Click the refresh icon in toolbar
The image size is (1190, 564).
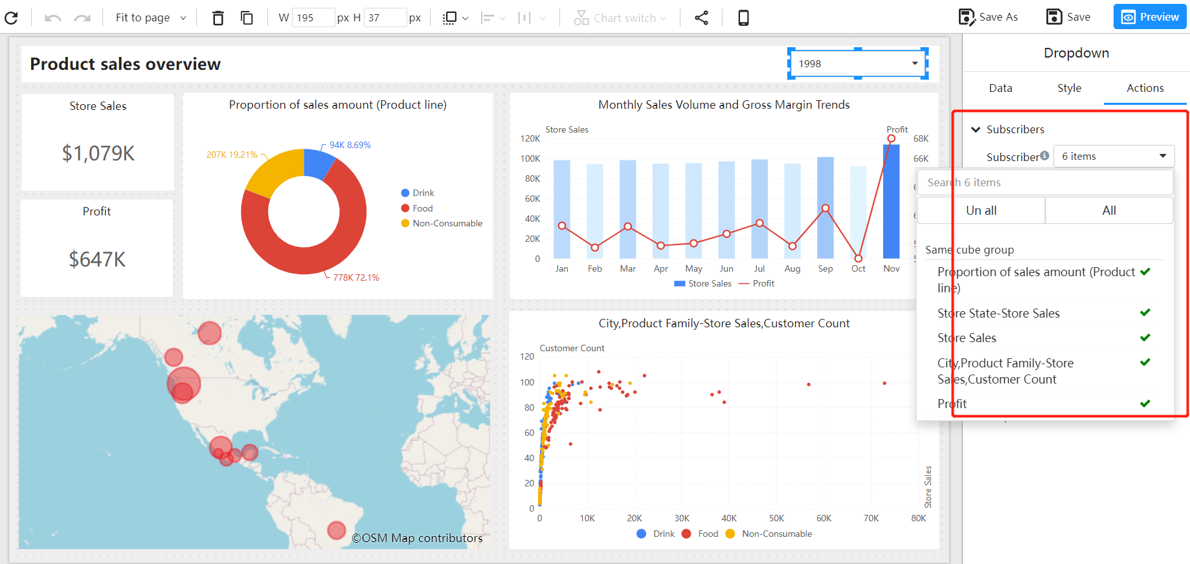(11, 17)
